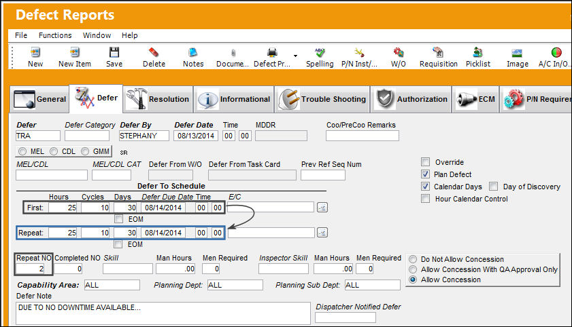Switch to the ECM tab
The width and height of the screenshot is (572, 327).
(475, 99)
